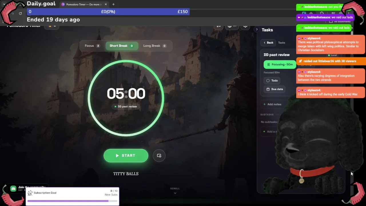Select the Short Break tab
This screenshot has width=366, height=206.
click(x=122, y=46)
